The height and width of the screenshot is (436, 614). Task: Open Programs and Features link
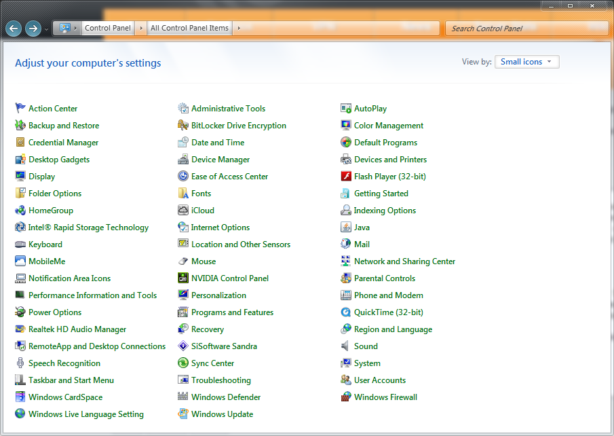tap(232, 312)
